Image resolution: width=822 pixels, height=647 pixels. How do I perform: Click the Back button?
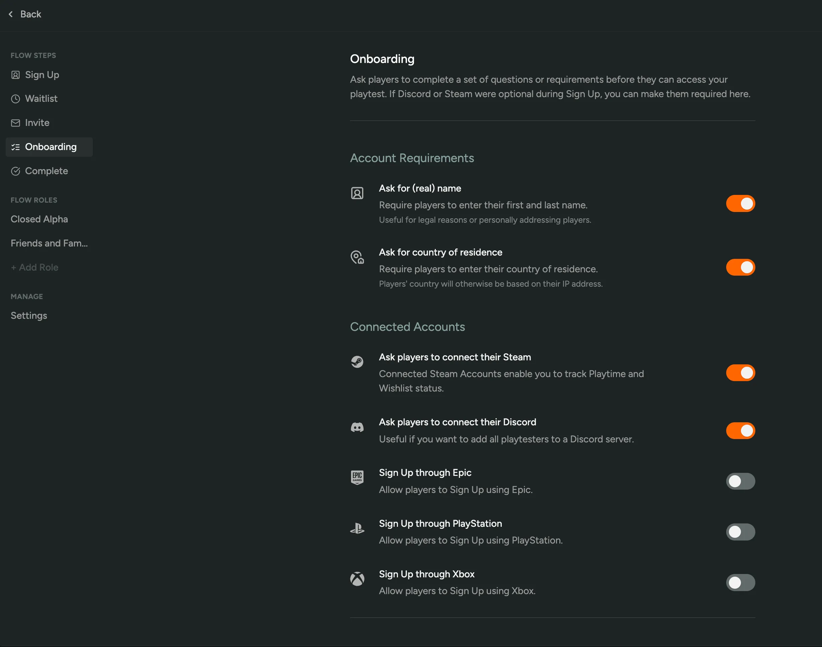tap(24, 14)
